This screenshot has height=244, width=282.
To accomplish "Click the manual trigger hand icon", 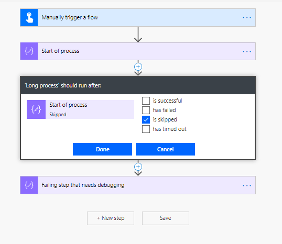I will click(29, 18).
